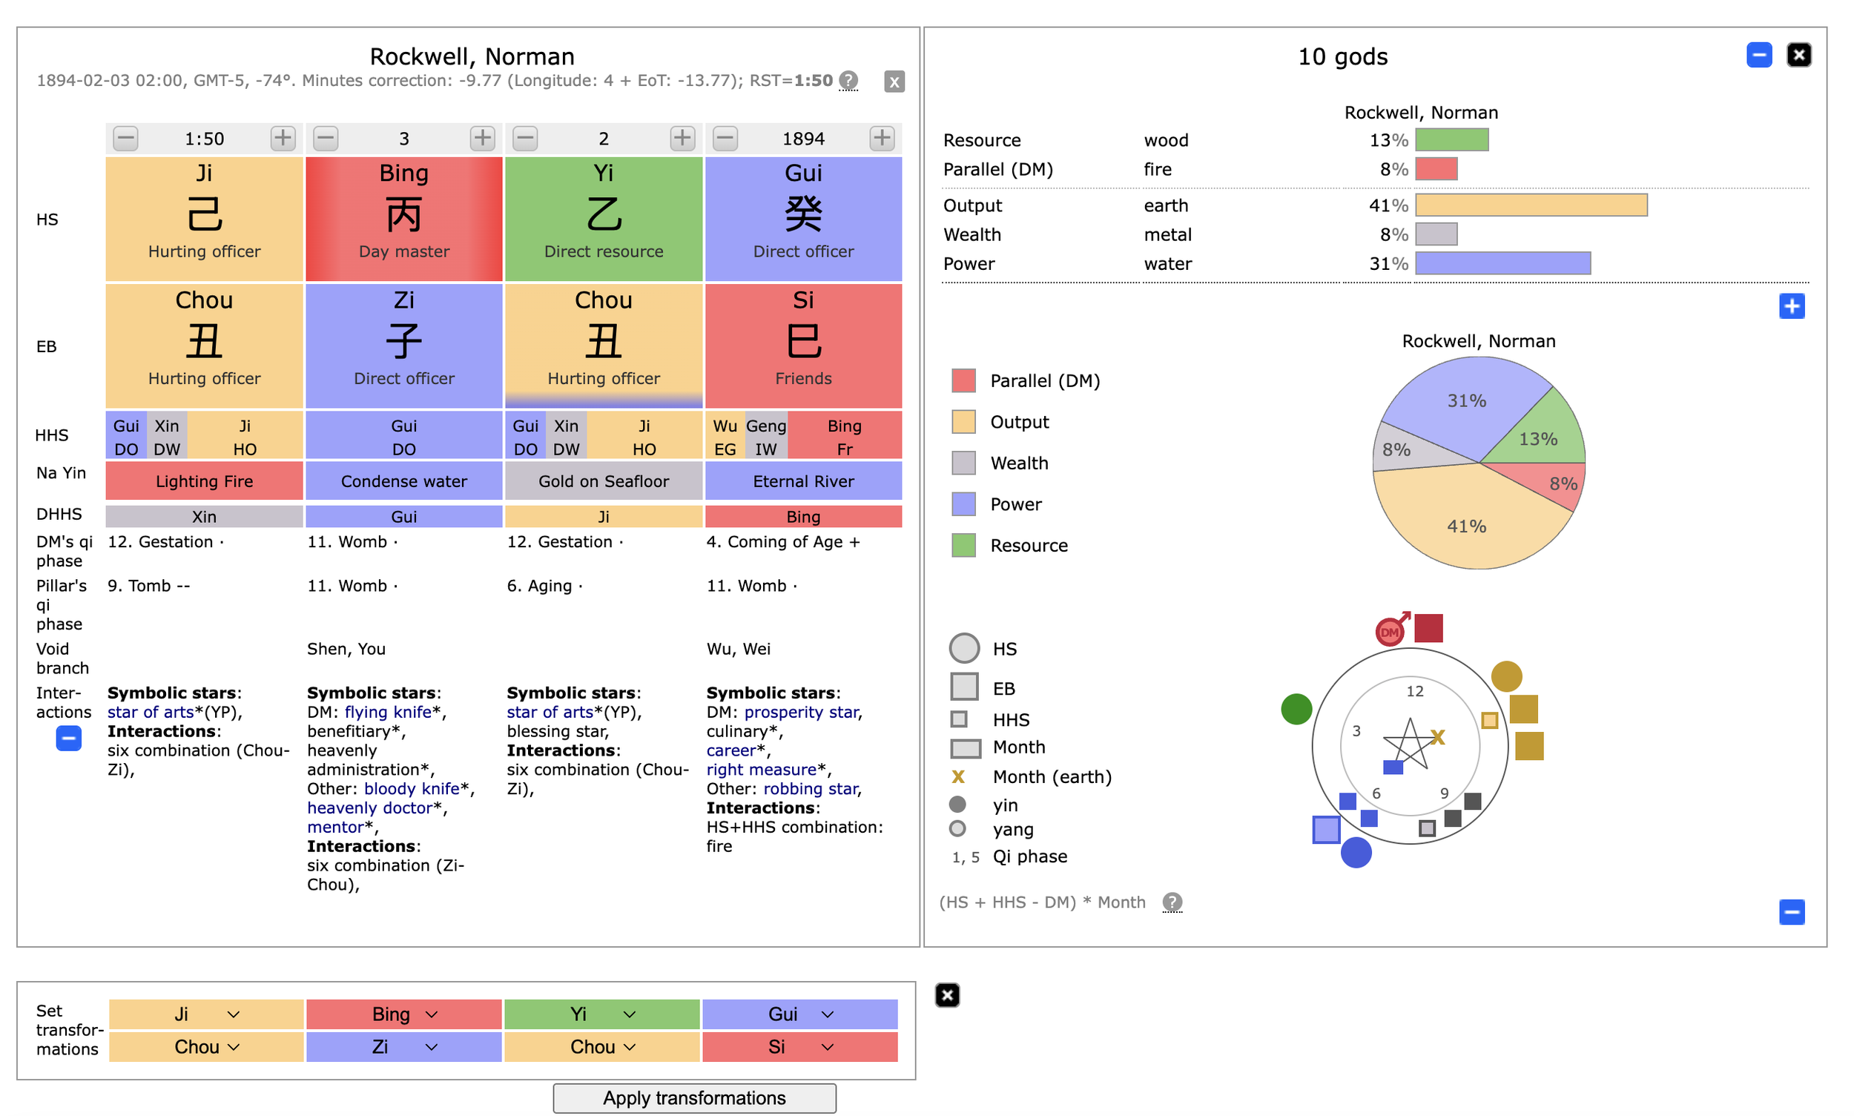The height and width of the screenshot is (1116, 1854).
Task: Click the Output legend color swatch
Action: 963,422
